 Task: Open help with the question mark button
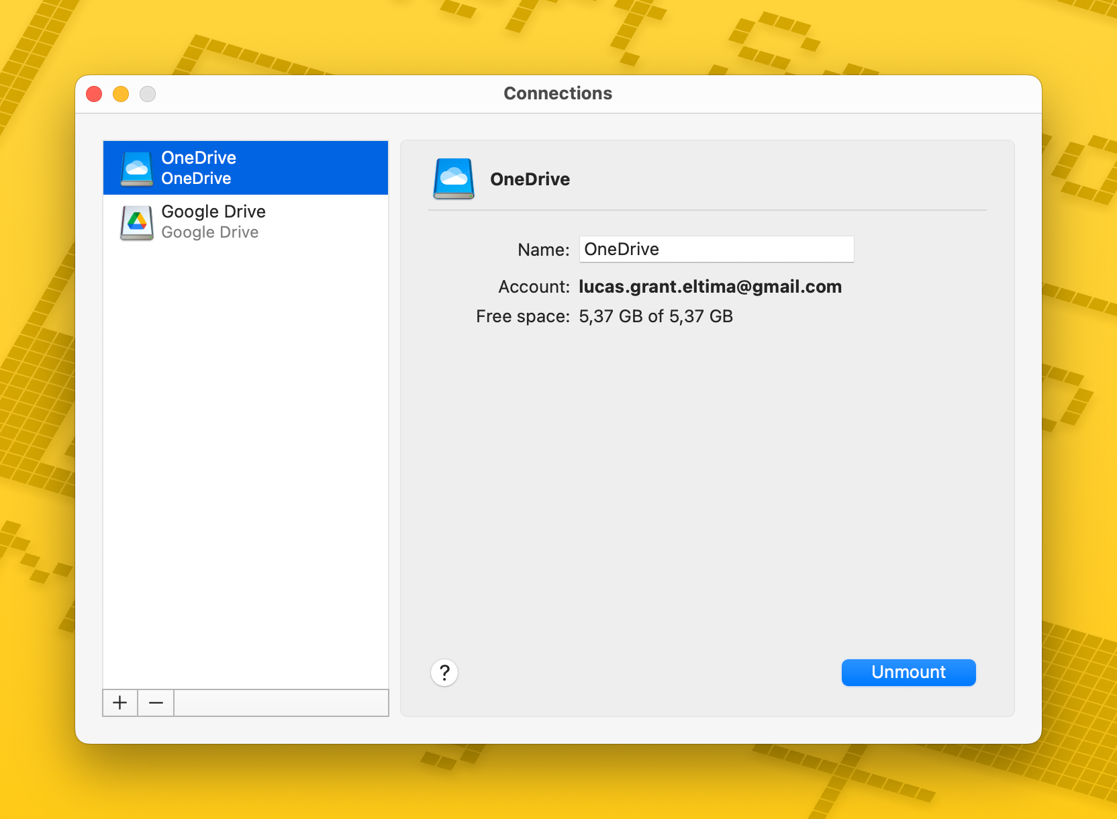(444, 673)
